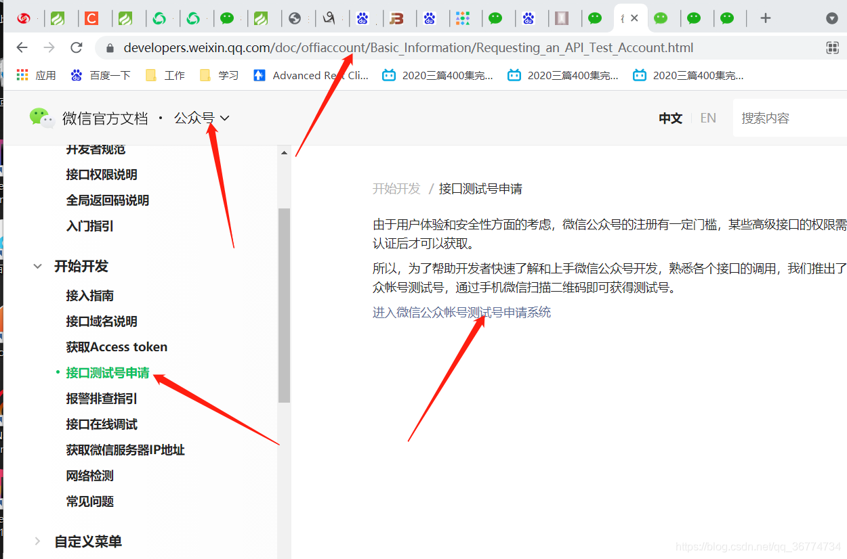Open 常见问题 in sidebar
Screen dimensions: 847x559
click(89, 501)
